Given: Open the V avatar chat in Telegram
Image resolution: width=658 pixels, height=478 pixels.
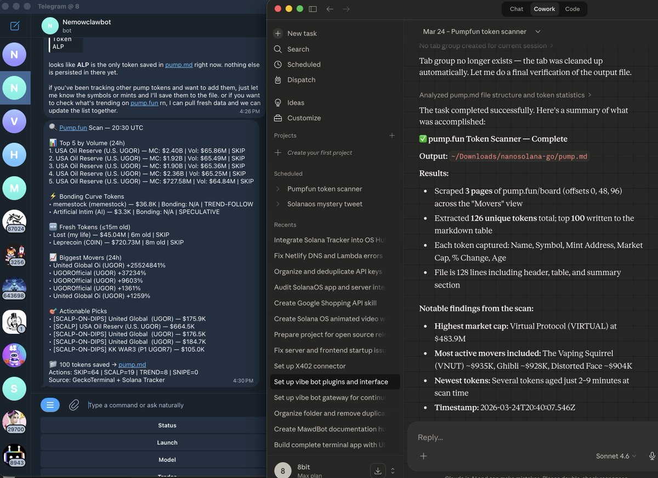Looking at the screenshot, I should tap(14, 122).
